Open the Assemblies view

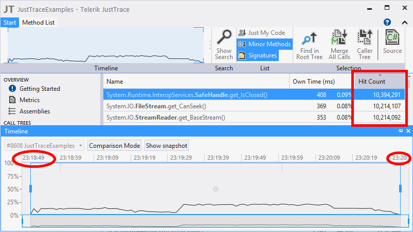click(x=34, y=111)
